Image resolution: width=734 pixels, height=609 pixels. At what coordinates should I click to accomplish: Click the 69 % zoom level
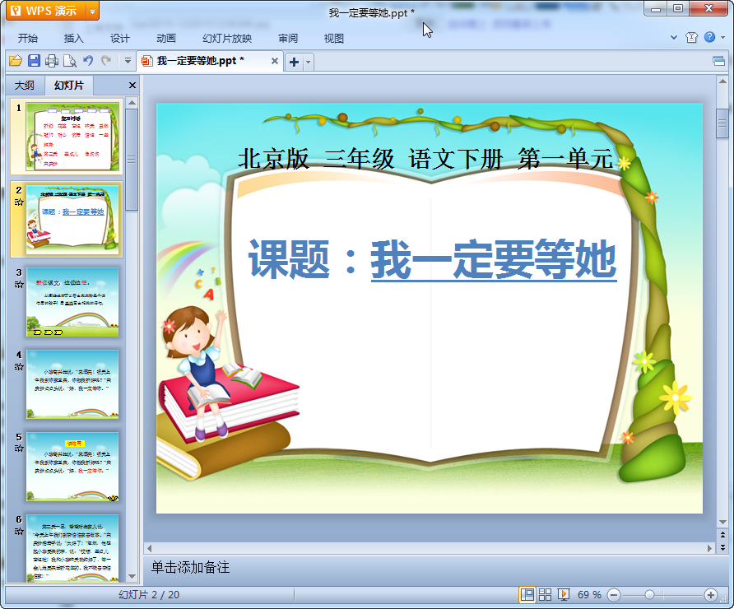click(x=589, y=595)
